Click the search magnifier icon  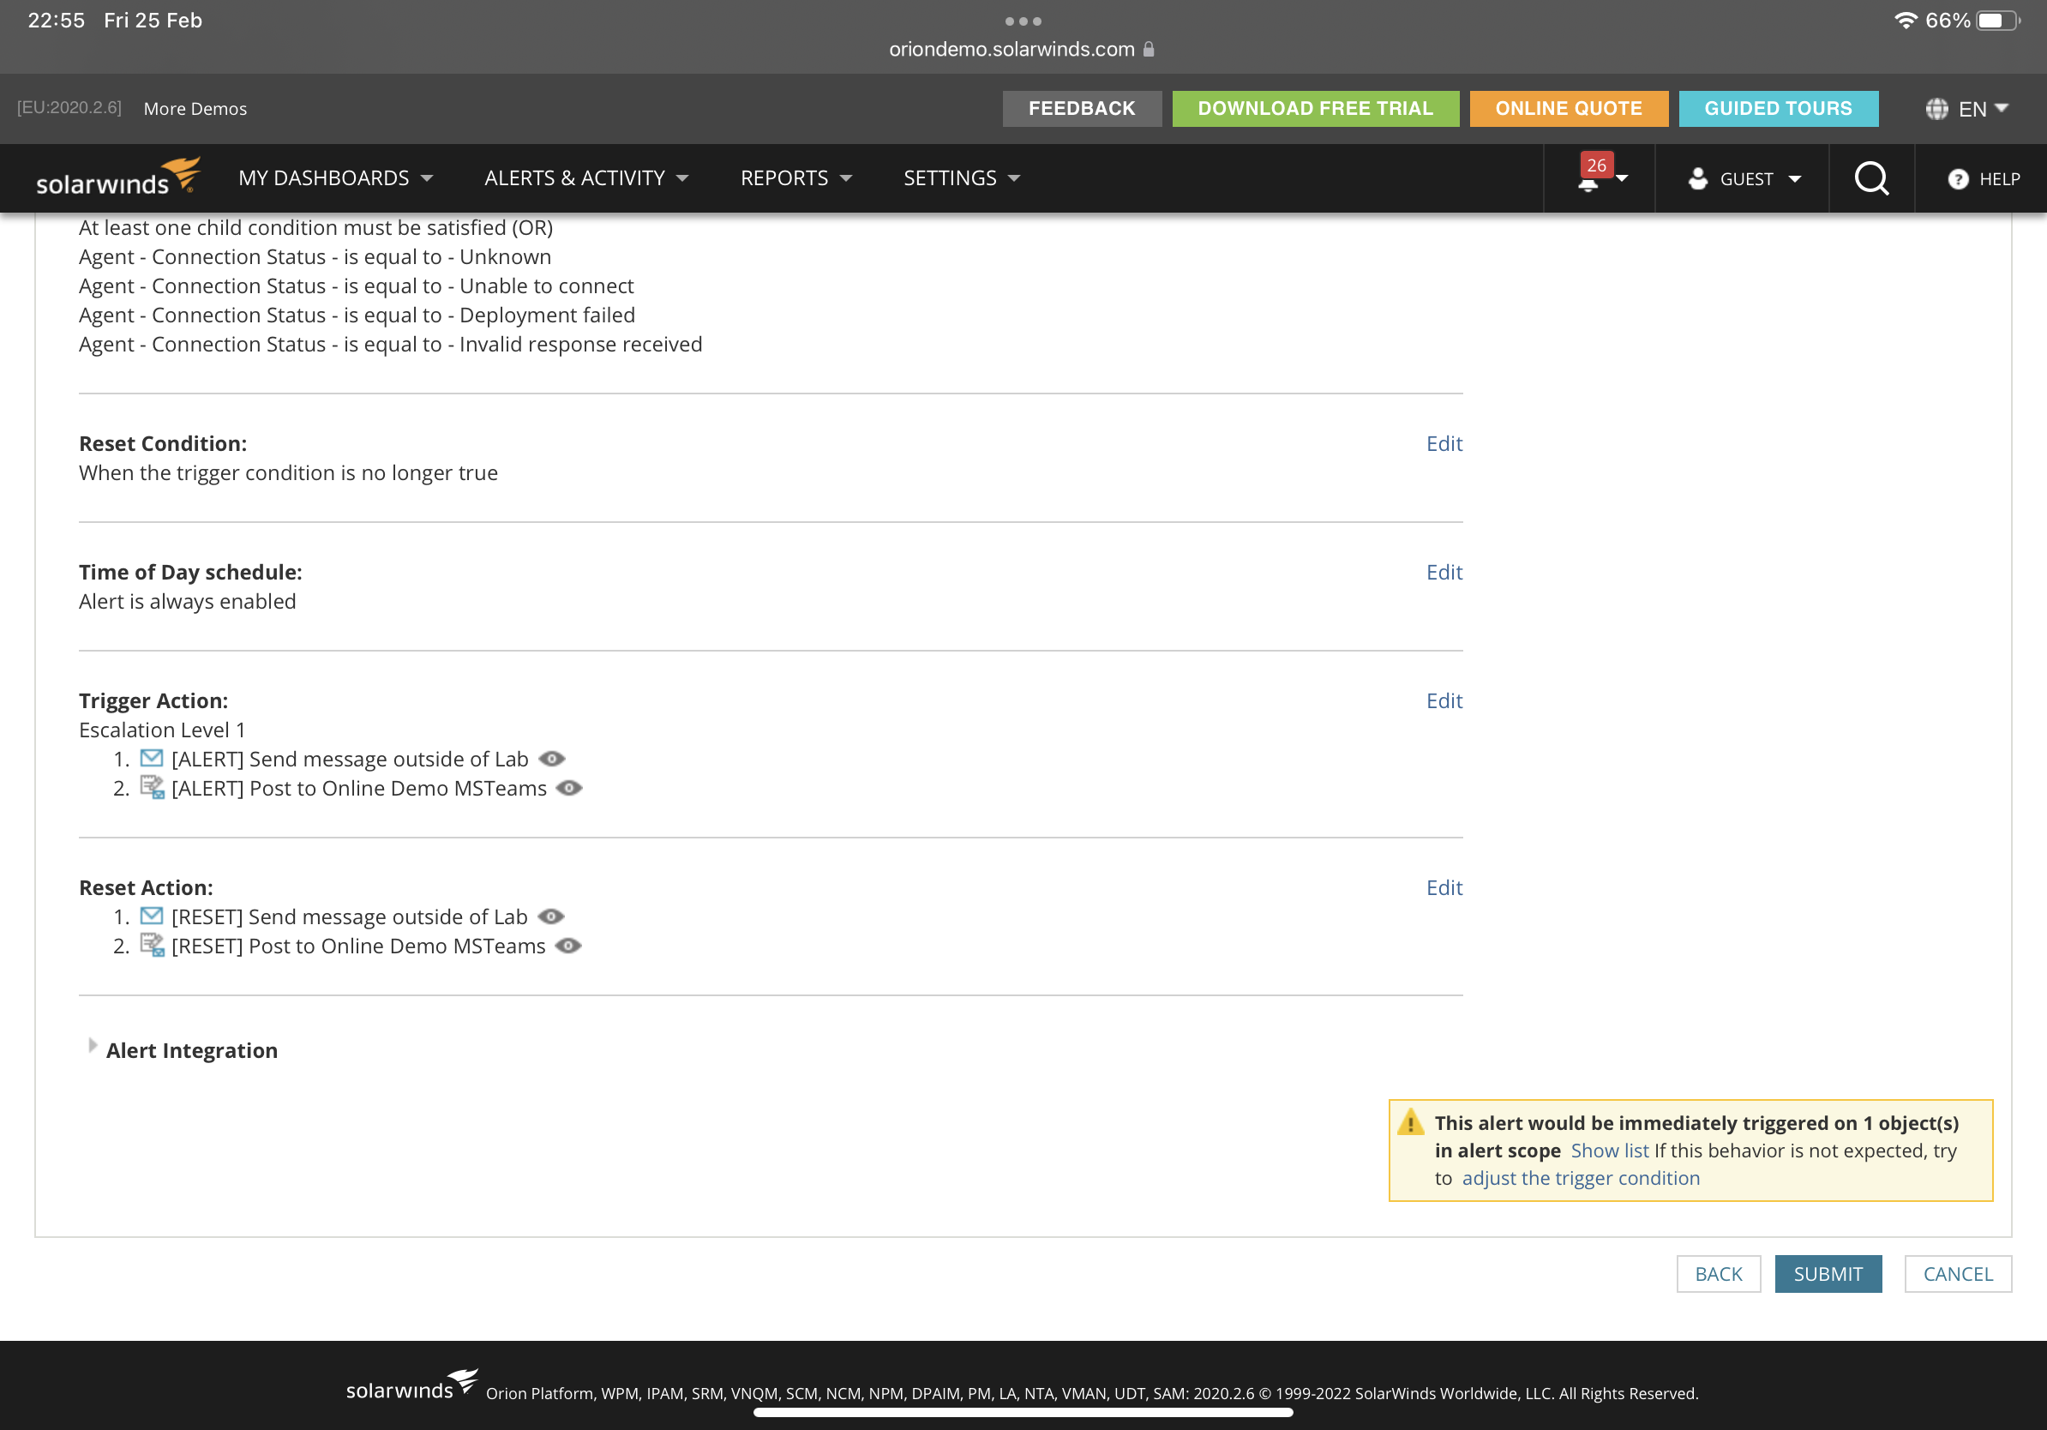(1870, 178)
